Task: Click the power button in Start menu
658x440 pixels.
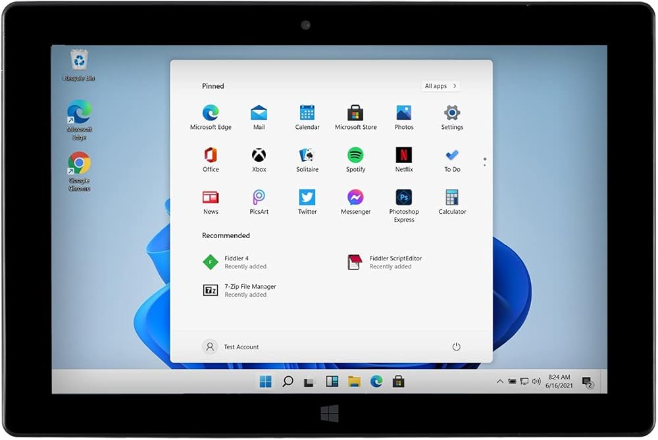Action: pos(456,347)
